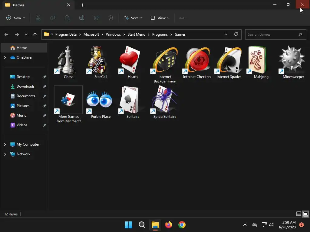
Task: Click ProgramData in the address path
Action: (x=66, y=34)
